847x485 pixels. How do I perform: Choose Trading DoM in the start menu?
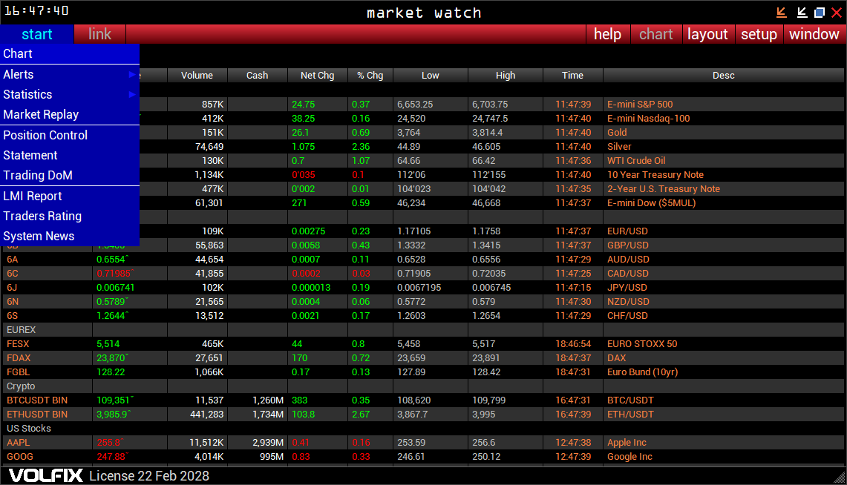[x=38, y=175]
